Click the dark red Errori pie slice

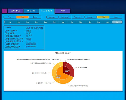coord(67,70)
